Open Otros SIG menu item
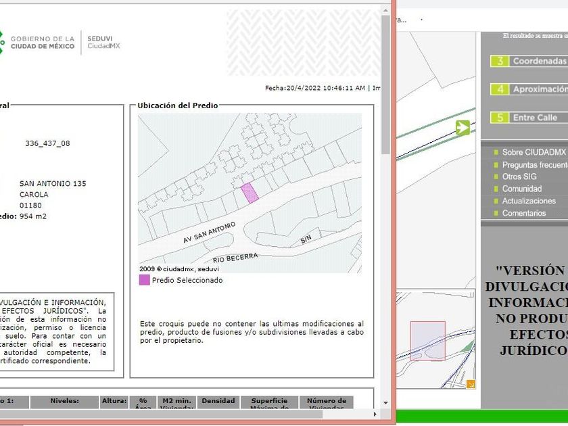The image size is (568, 426). [519, 177]
